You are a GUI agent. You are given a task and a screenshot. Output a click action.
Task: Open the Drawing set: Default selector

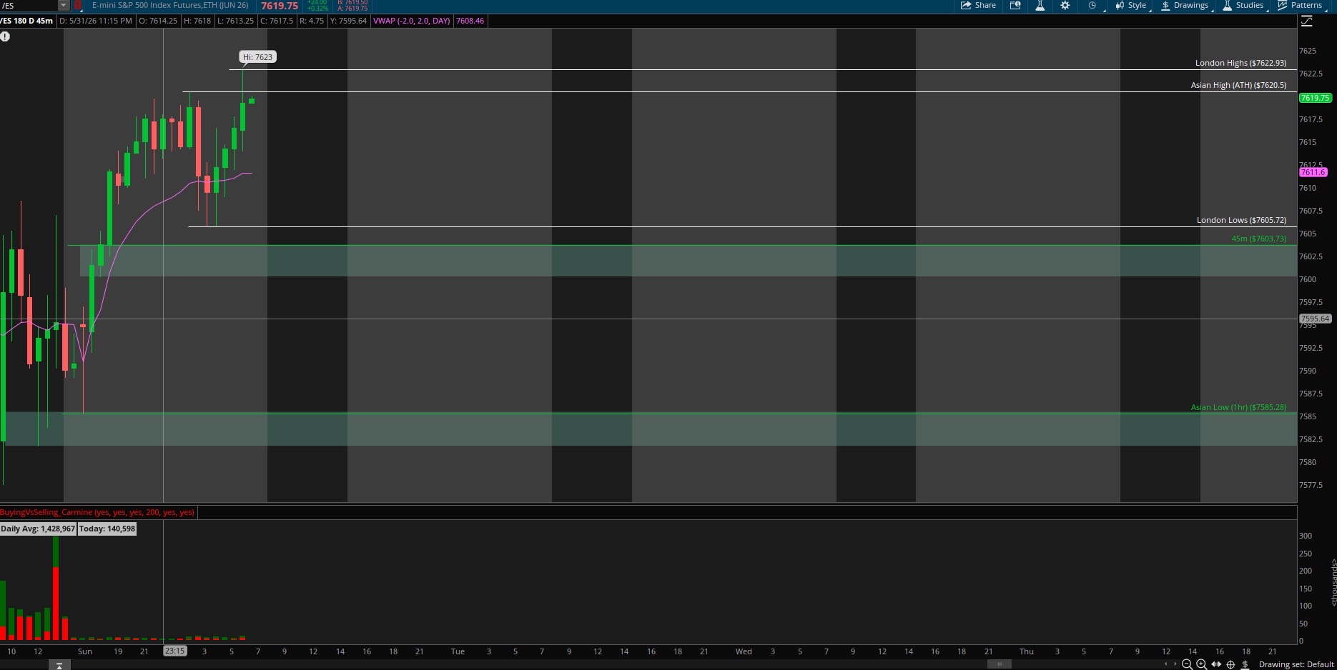1296,664
